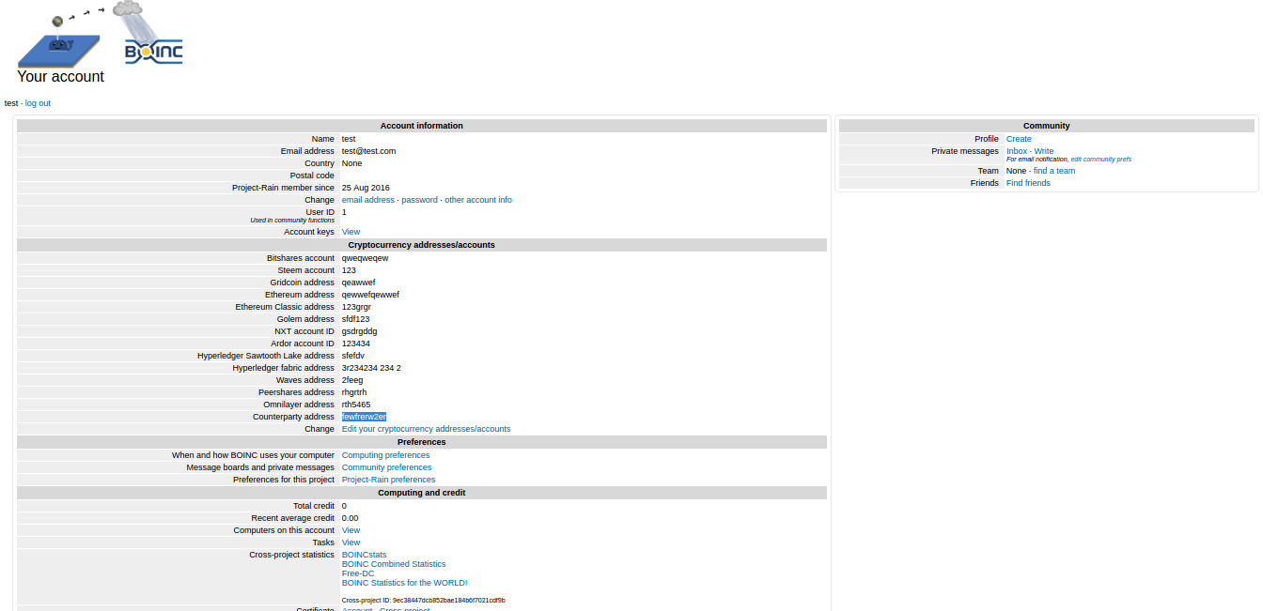The width and height of the screenshot is (1263, 611).
Task: Click the Gridcoin address value qeawwef
Action: coord(358,283)
